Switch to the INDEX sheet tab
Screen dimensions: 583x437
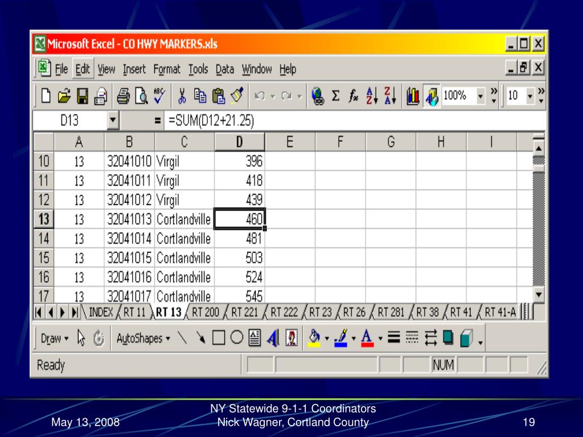coord(101,312)
